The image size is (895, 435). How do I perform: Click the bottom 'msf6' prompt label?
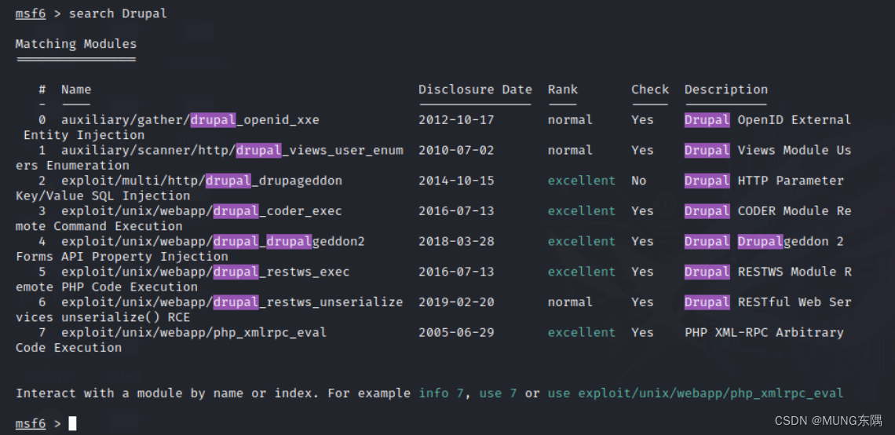click(x=31, y=423)
